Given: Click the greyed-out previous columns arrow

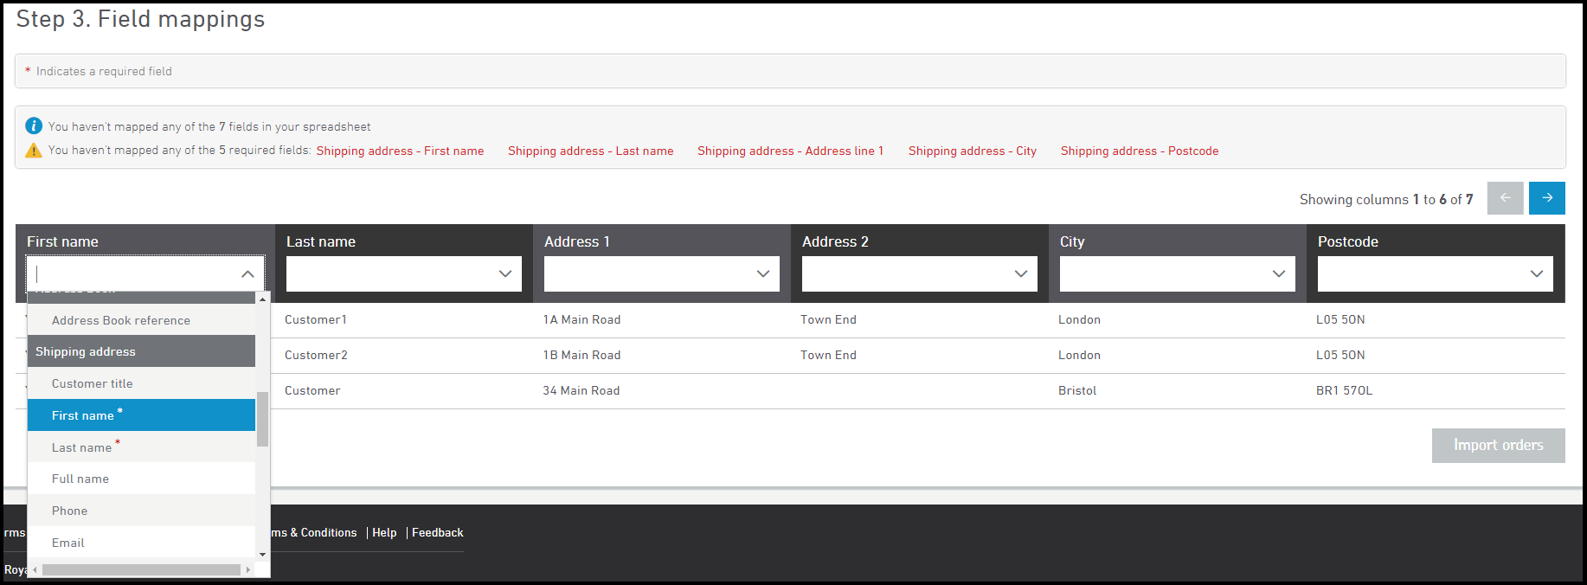Looking at the screenshot, I should point(1505,198).
